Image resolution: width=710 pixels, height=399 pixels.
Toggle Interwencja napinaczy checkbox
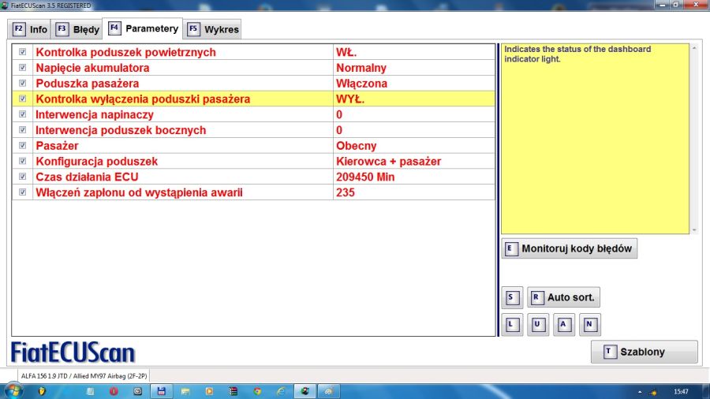click(22, 114)
